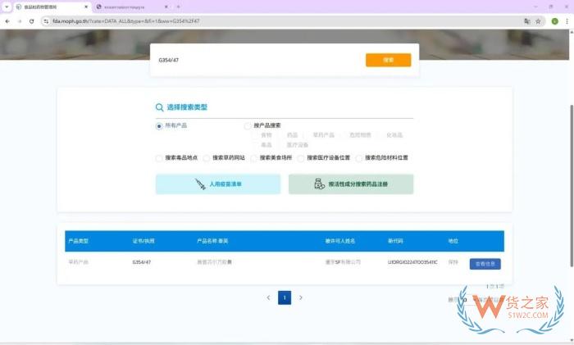Select the 搜索医疗设备位置 radio button
This screenshot has width=574, height=345.
(301, 158)
